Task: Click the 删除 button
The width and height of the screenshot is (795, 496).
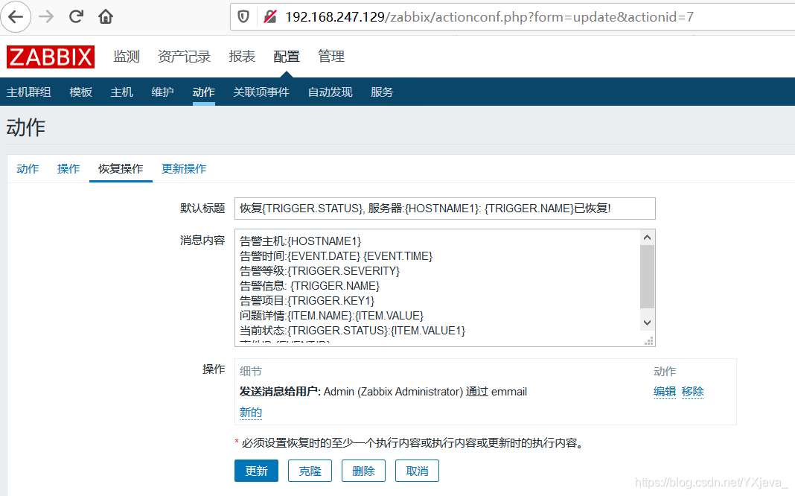Action: coord(363,471)
